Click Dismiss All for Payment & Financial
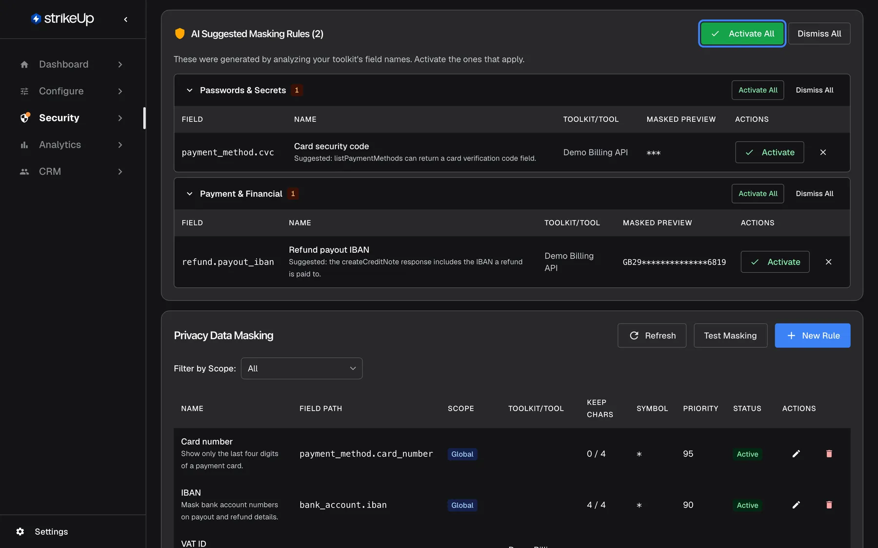Screen dimensions: 878x548 pyautogui.click(x=815, y=194)
